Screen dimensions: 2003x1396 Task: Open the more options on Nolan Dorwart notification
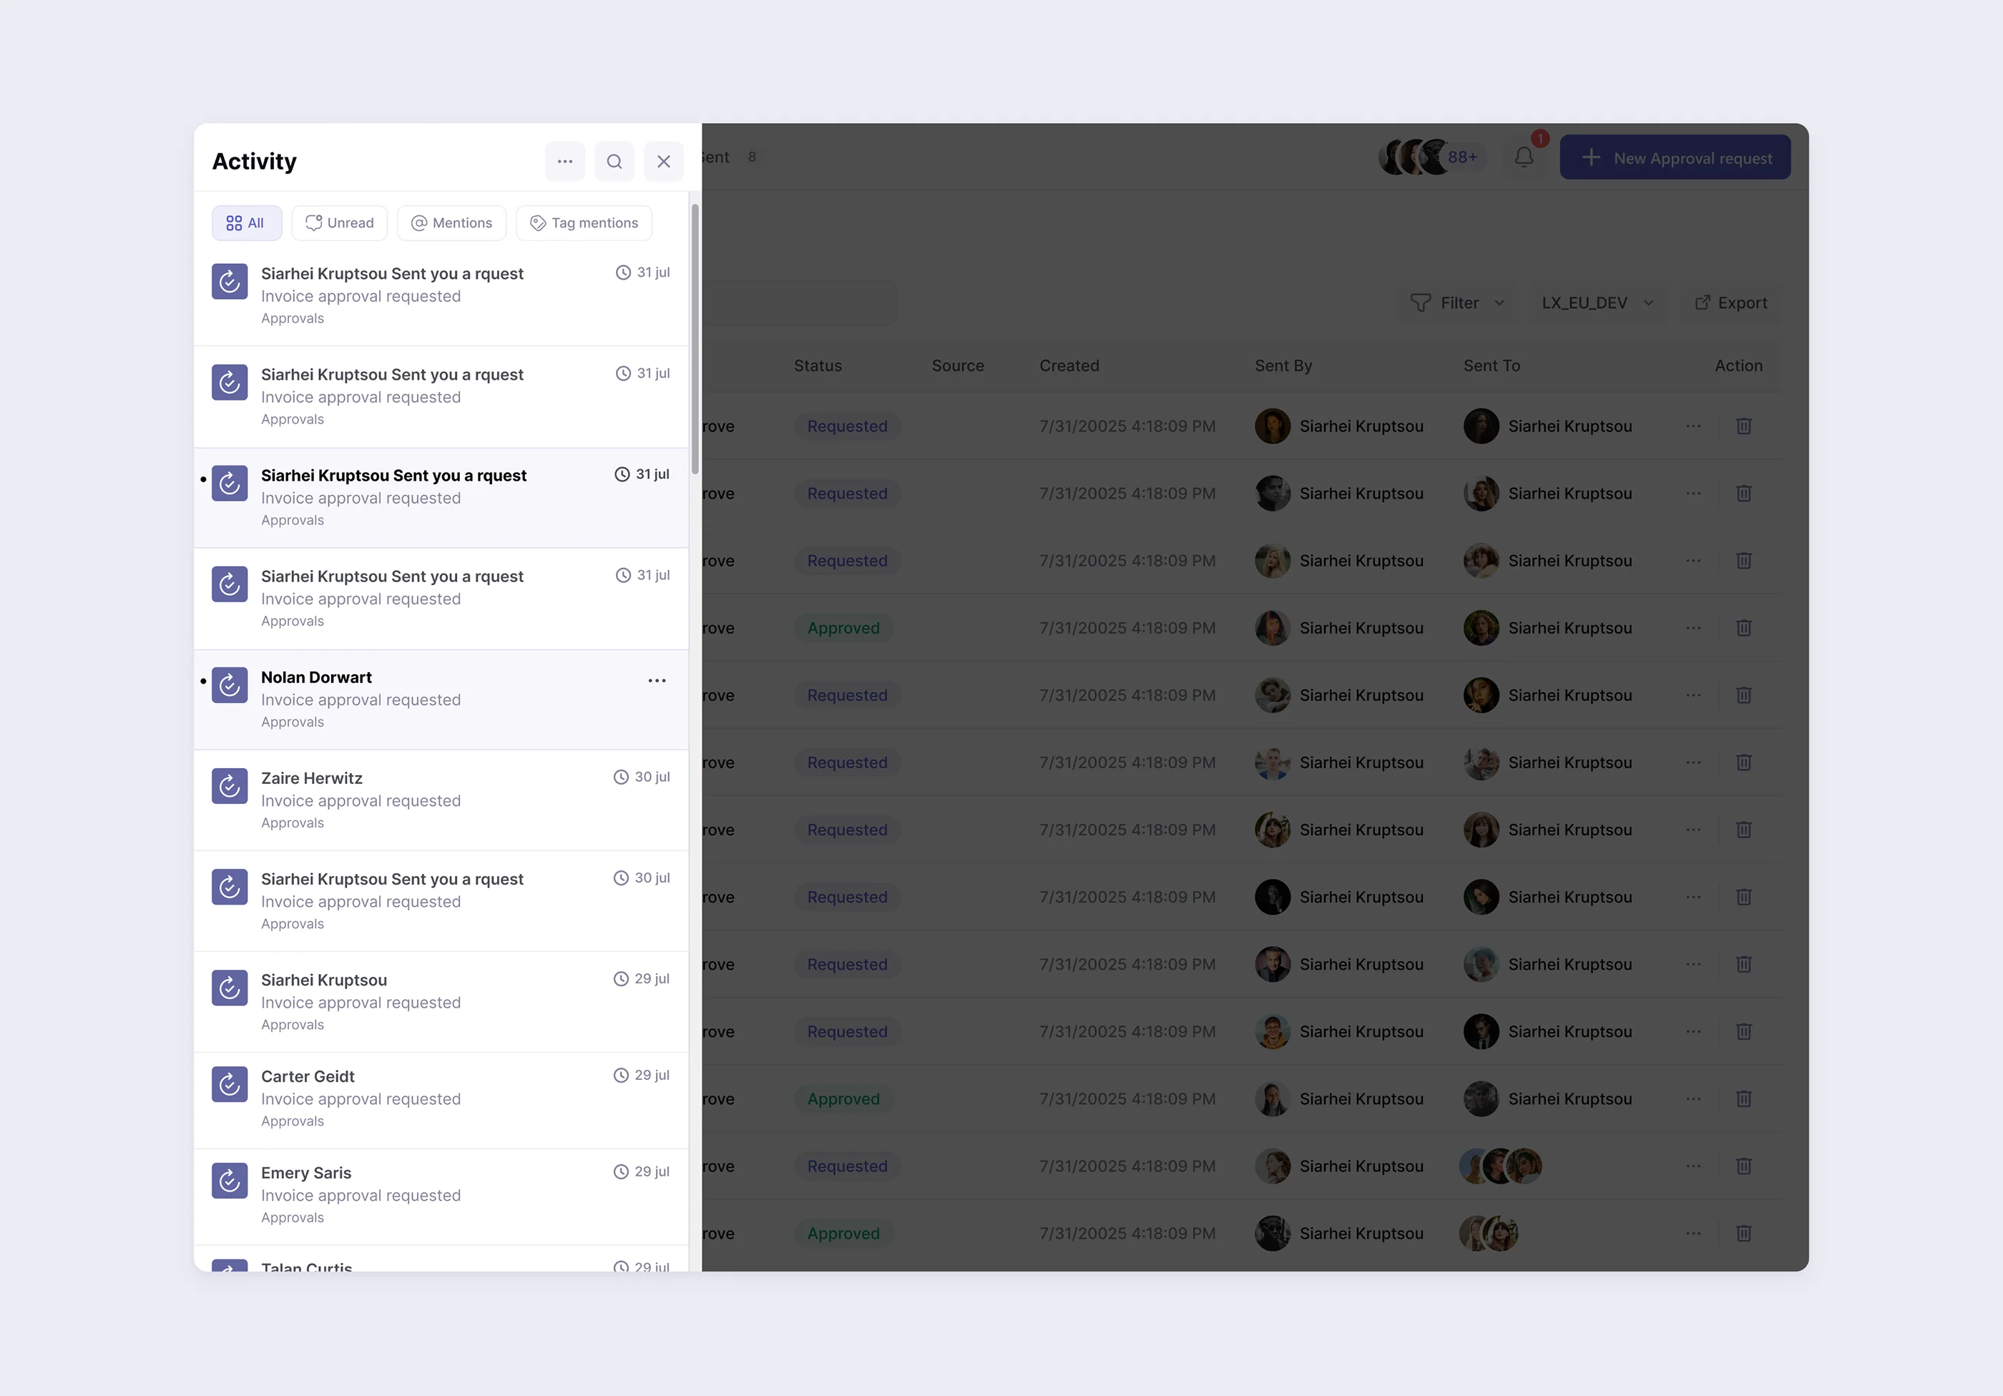(657, 680)
